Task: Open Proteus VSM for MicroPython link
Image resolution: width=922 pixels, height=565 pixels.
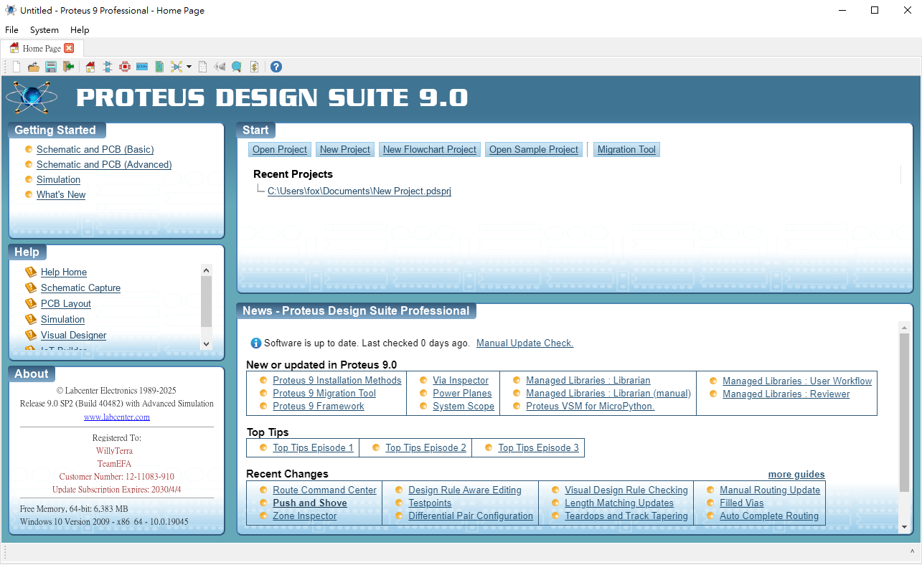Action: (x=591, y=406)
